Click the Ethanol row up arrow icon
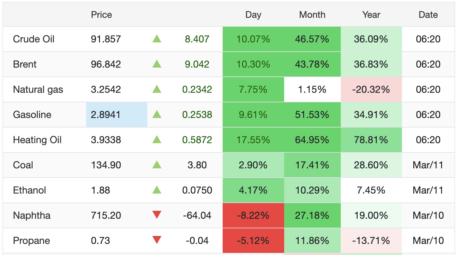 (157, 190)
